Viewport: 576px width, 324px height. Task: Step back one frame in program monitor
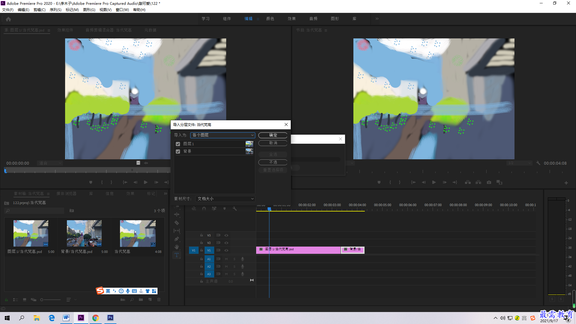(x=424, y=182)
